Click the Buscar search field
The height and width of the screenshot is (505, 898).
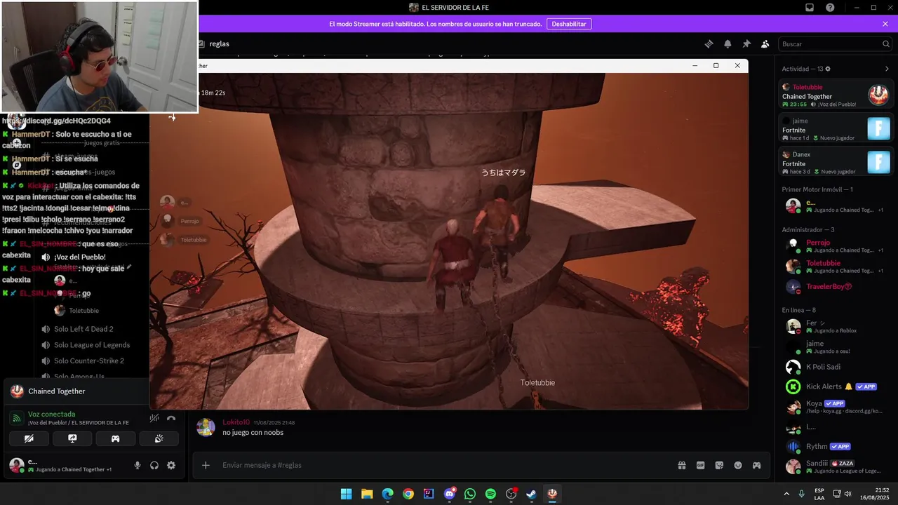tap(834, 43)
